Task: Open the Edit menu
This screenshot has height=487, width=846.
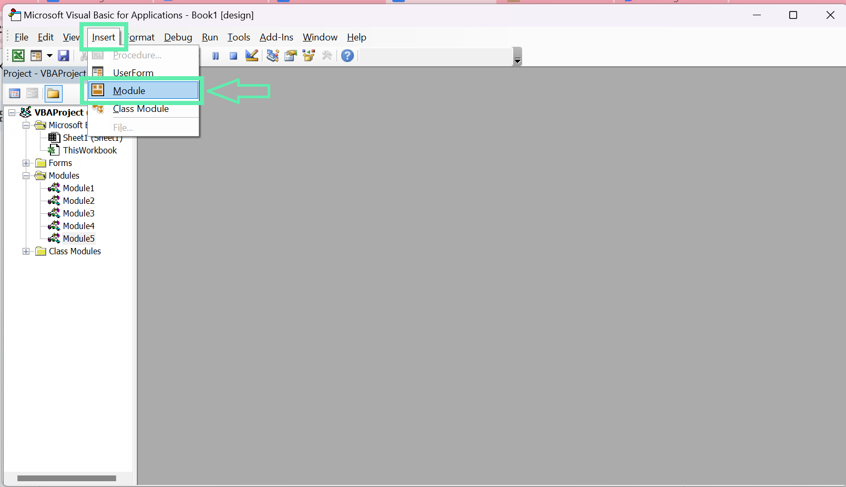Action: coord(46,37)
